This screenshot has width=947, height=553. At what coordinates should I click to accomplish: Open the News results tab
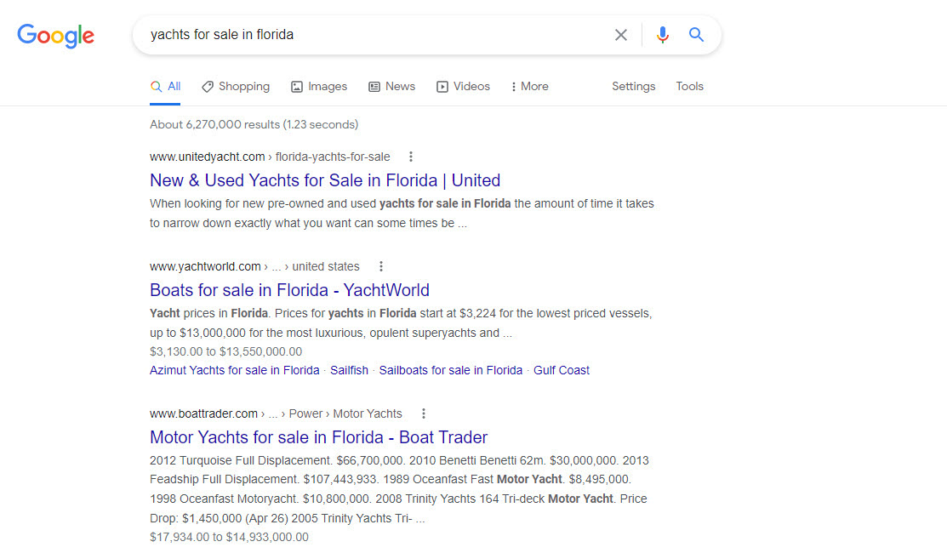pos(391,87)
